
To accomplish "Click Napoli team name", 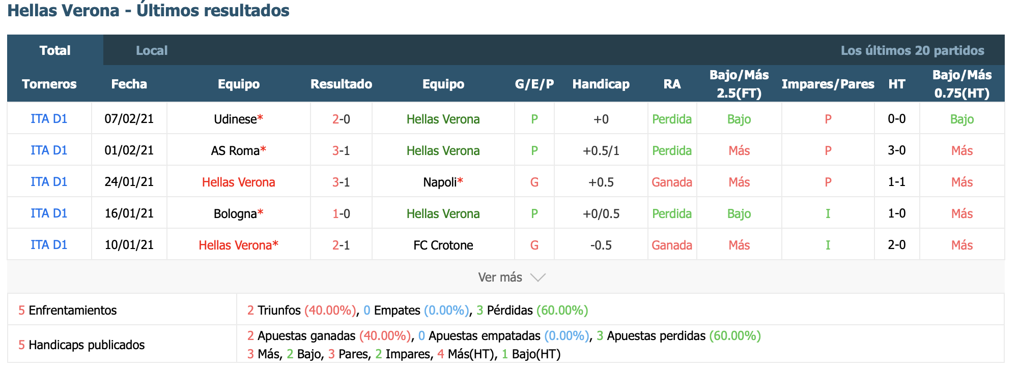I will (440, 182).
